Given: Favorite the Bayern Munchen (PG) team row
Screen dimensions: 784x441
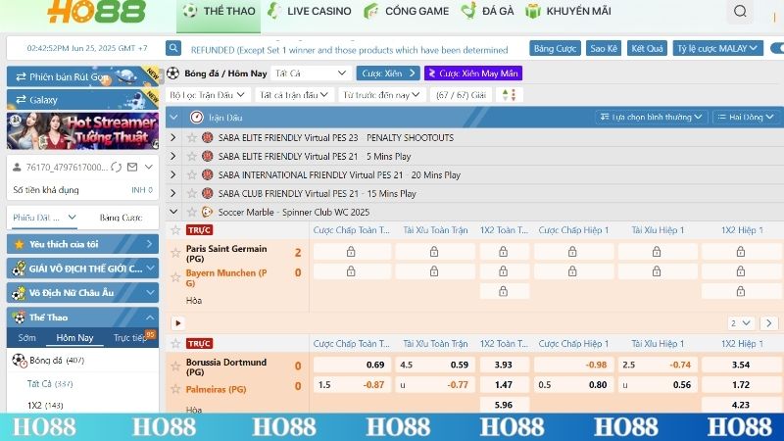Looking at the screenshot, I should [175, 277].
